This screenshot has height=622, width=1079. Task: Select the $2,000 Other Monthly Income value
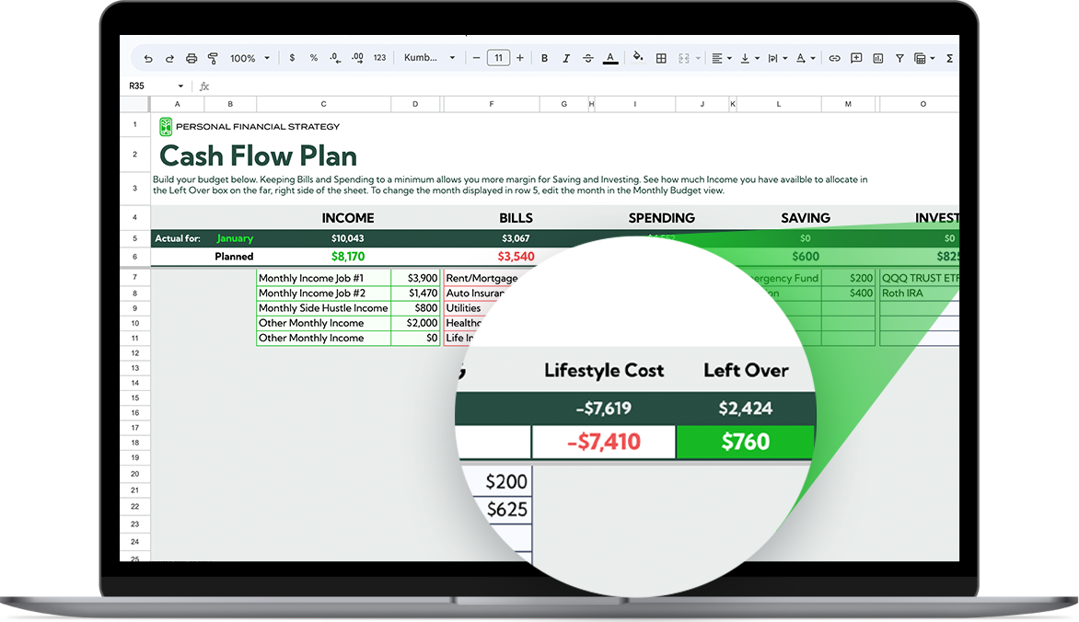point(415,323)
